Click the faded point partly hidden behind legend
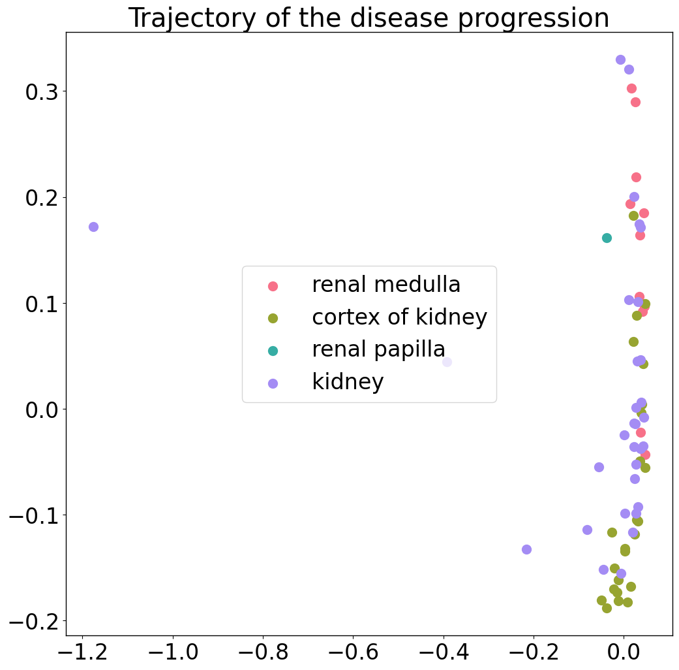The image size is (679, 670). click(447, 362)
